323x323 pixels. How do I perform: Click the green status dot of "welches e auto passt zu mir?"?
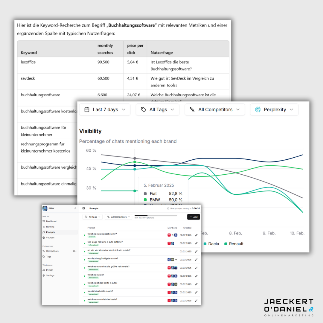pos(84,235)
